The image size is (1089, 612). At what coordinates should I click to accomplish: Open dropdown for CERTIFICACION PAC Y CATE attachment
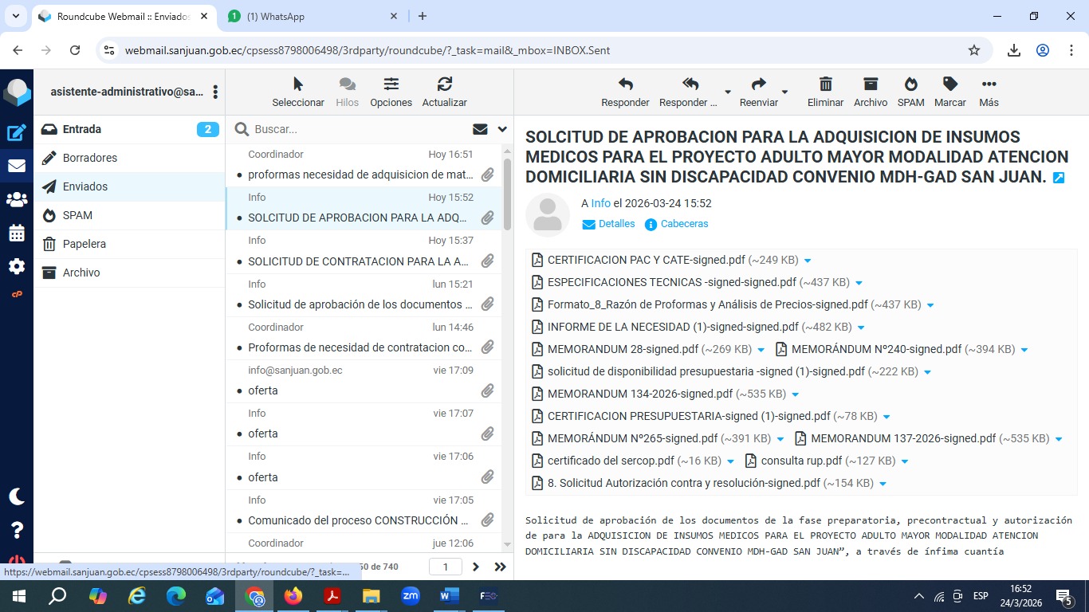pos(808,261)
